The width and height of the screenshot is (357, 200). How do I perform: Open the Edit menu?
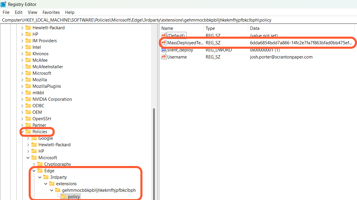click(x=19, y=12)
